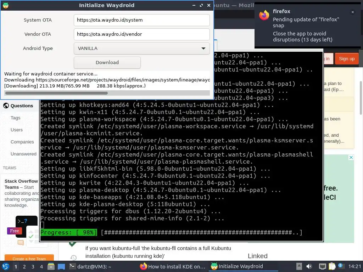Image resolution: width=363 pixels, height=272 pixels.
Task: Open the Android Type VANILLA dropdown
Action: tap(142, 48)
